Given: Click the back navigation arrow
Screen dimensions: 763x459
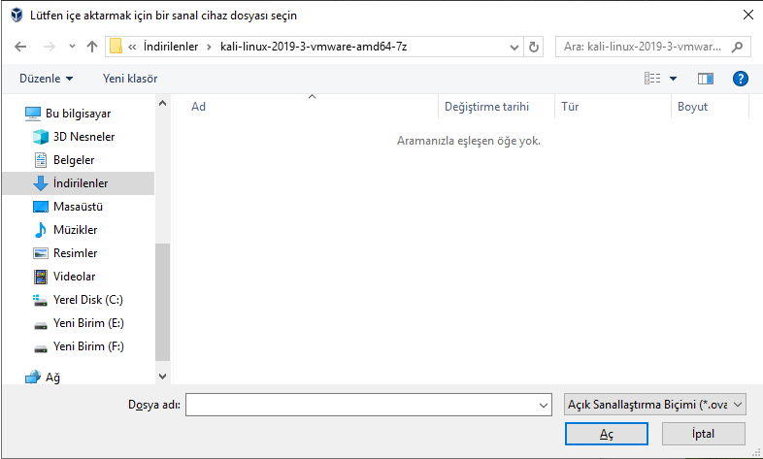Looking at the screenshot, I should [20, 47].
